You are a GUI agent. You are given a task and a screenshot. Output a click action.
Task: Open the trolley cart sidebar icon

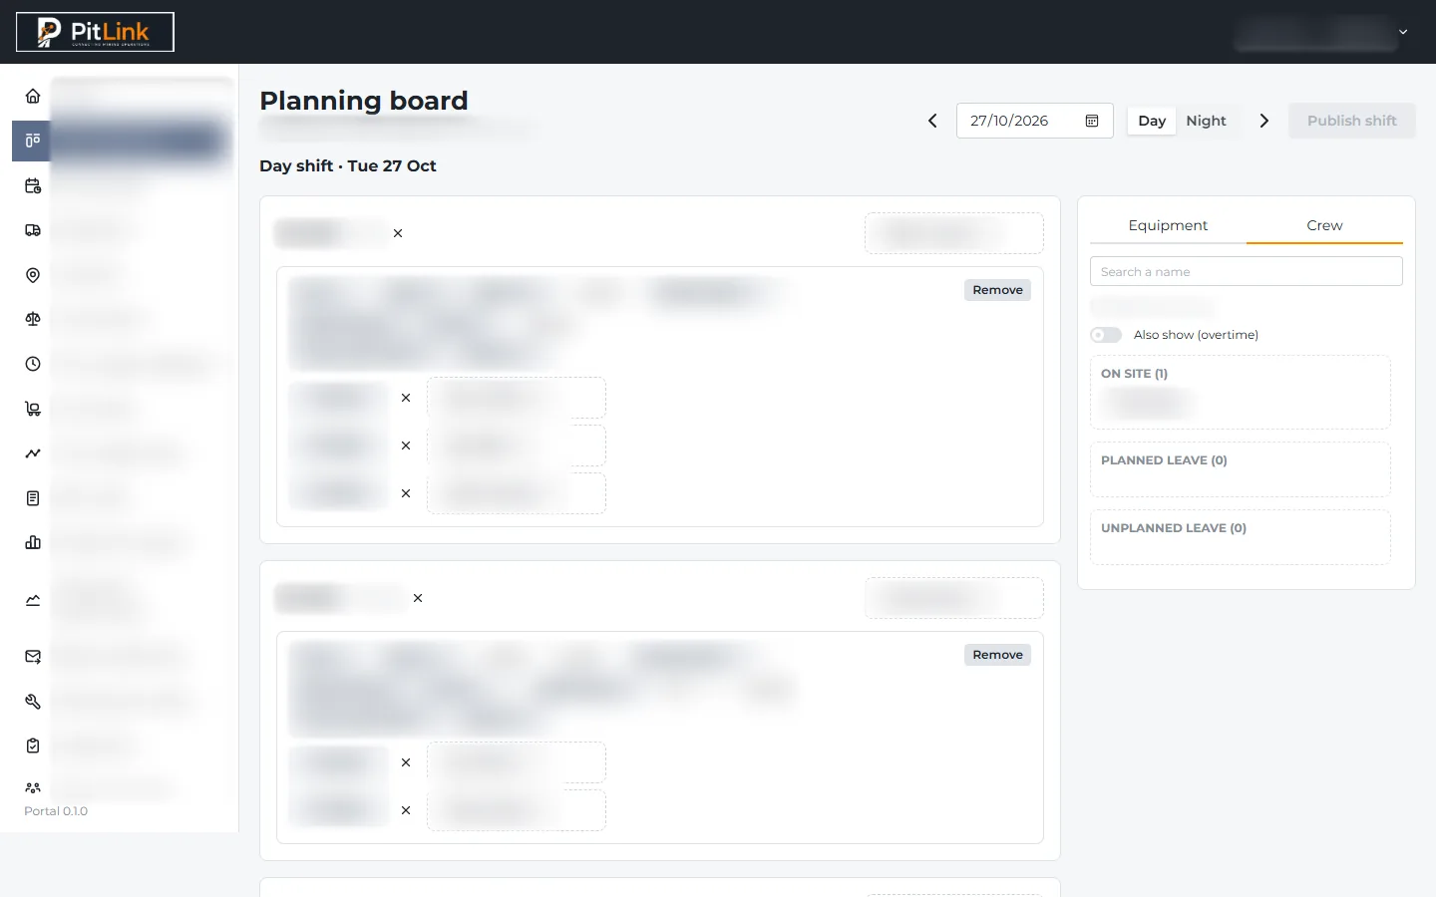click(33, 409)
